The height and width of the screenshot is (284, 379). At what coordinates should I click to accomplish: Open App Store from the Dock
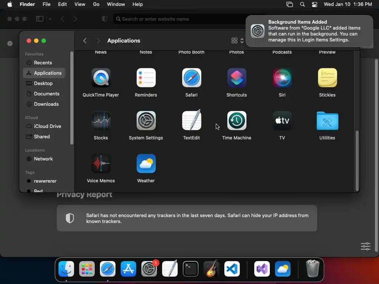128,269
